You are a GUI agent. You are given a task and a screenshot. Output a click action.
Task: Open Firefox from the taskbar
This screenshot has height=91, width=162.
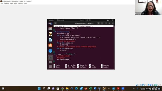pos(86,88)
